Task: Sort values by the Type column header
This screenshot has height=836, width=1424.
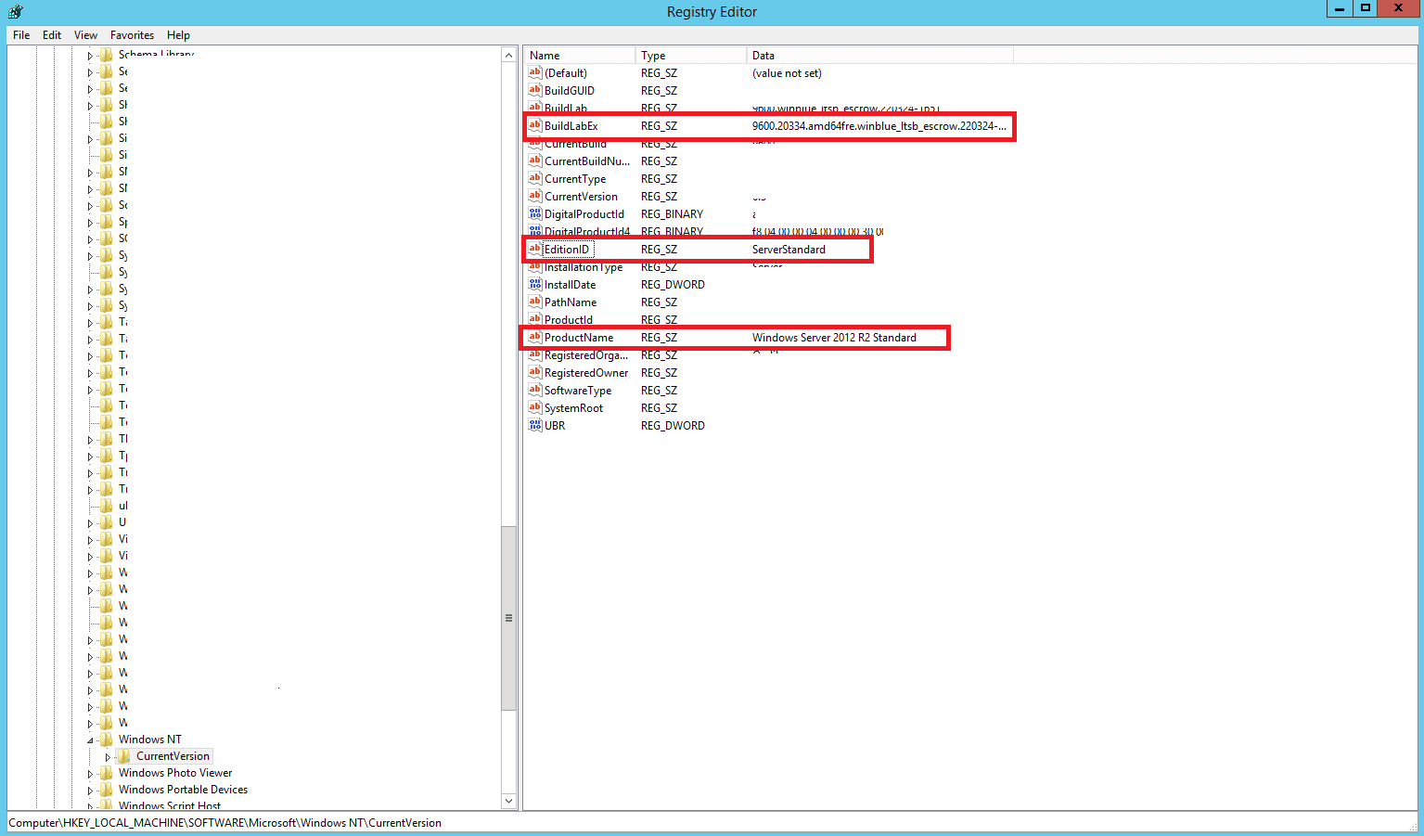Action: pos(691,56)
